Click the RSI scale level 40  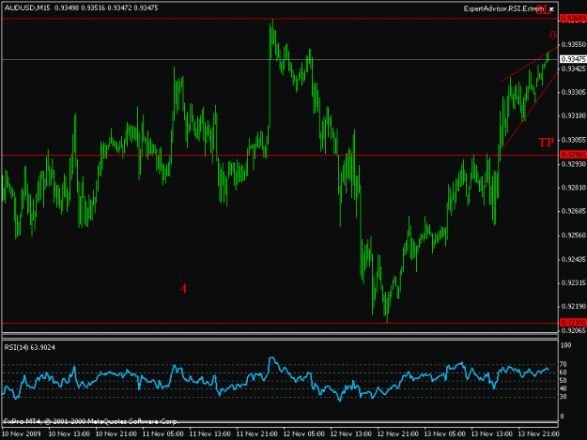point(563,388)
